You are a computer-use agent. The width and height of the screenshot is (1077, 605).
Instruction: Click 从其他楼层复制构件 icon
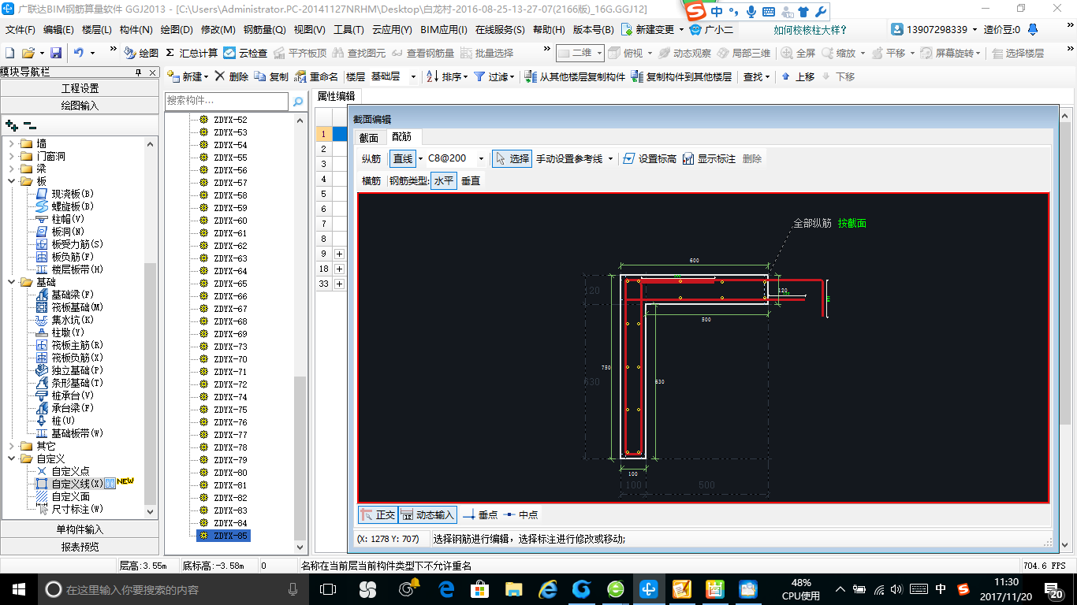click(x=532, y=76)
